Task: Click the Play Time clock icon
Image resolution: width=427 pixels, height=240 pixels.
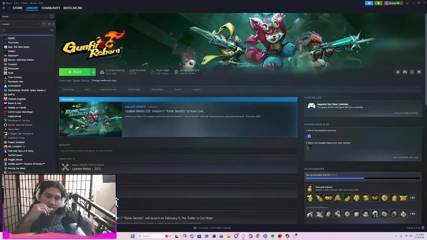Action: pos(152,72)
